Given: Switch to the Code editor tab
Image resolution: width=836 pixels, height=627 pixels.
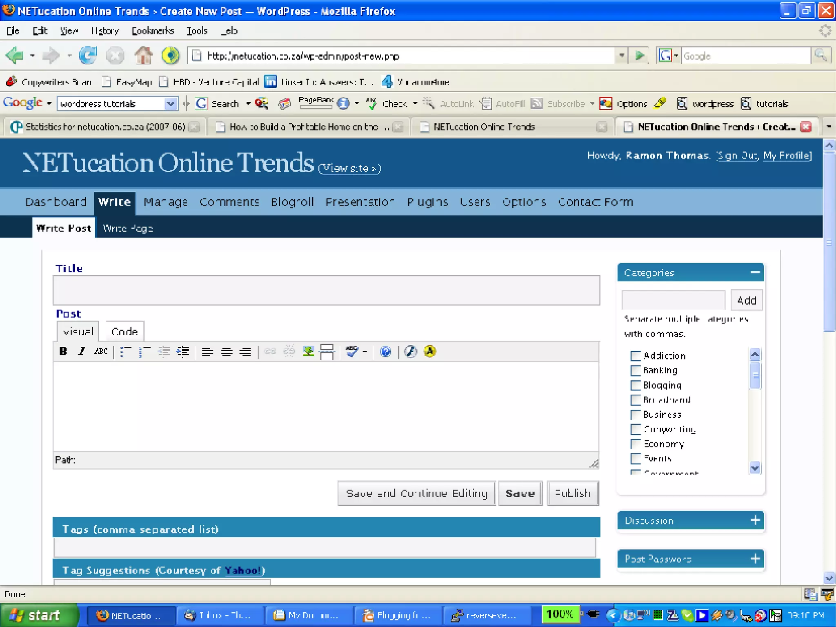Looking at the screenshot, I should coord(125,331).
